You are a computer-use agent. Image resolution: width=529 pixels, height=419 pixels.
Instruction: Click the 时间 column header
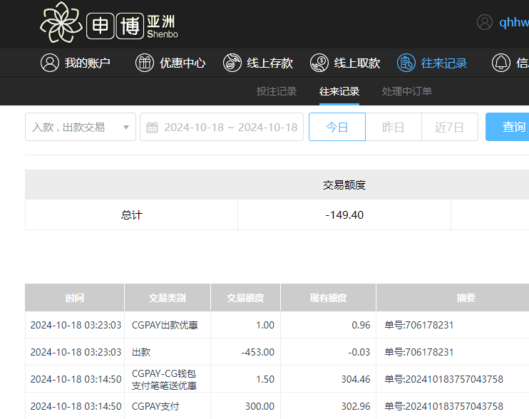(x=74, y=298)
